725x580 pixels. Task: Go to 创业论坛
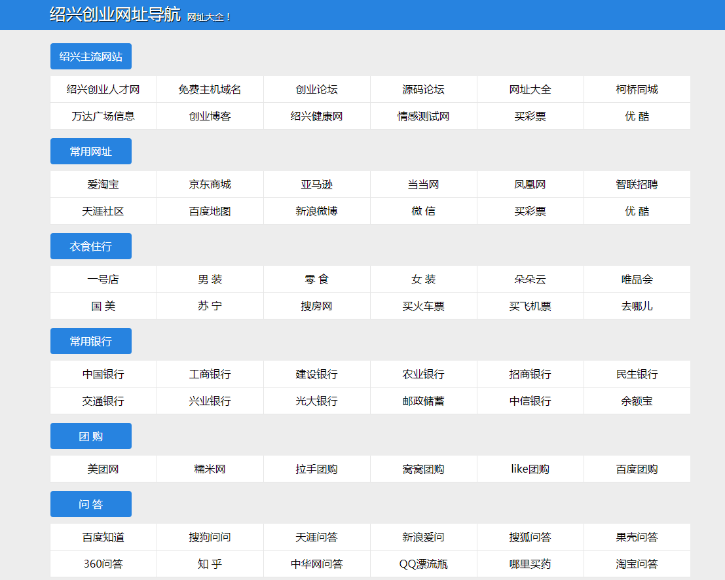pyautogui.click(x=317, y=89)
